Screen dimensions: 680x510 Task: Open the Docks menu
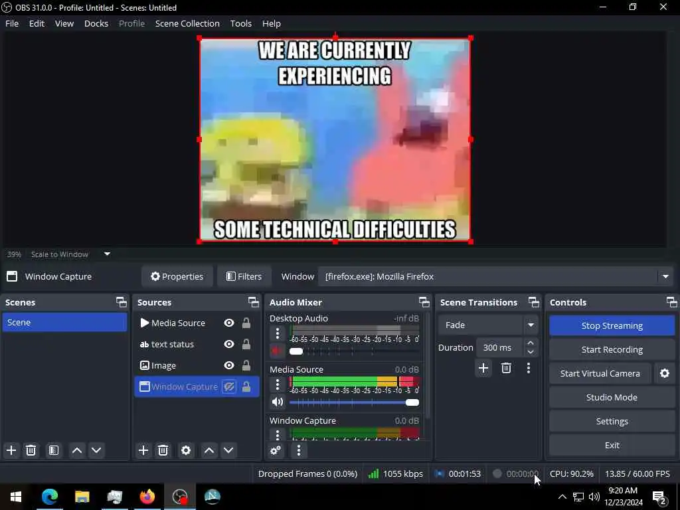click(x=96, y=23)
